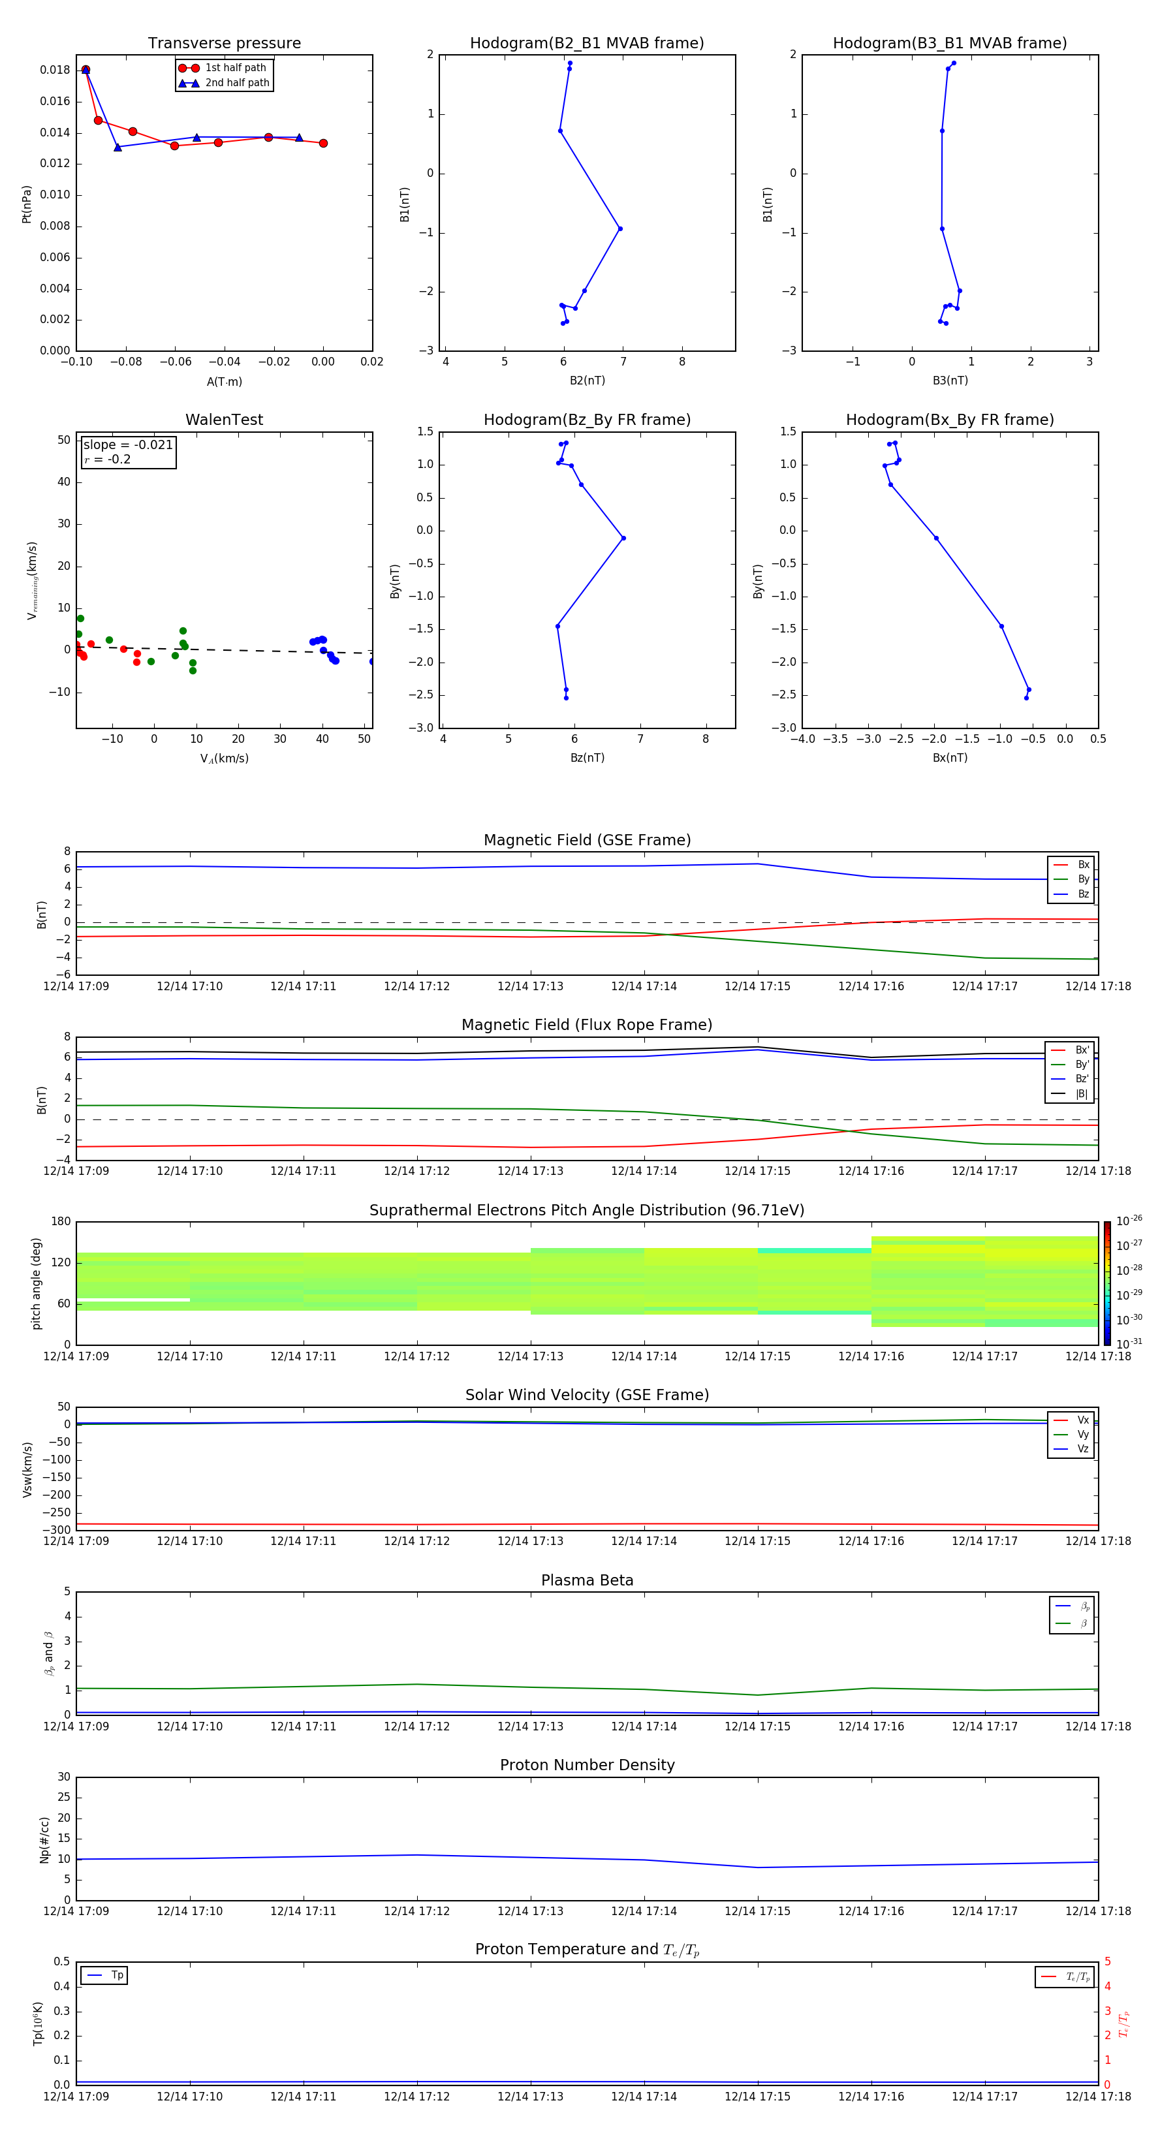This screenshot has height=2154, width=1175.
Task: Click the "WalenTest" plot title
Action: pos(224,420)
